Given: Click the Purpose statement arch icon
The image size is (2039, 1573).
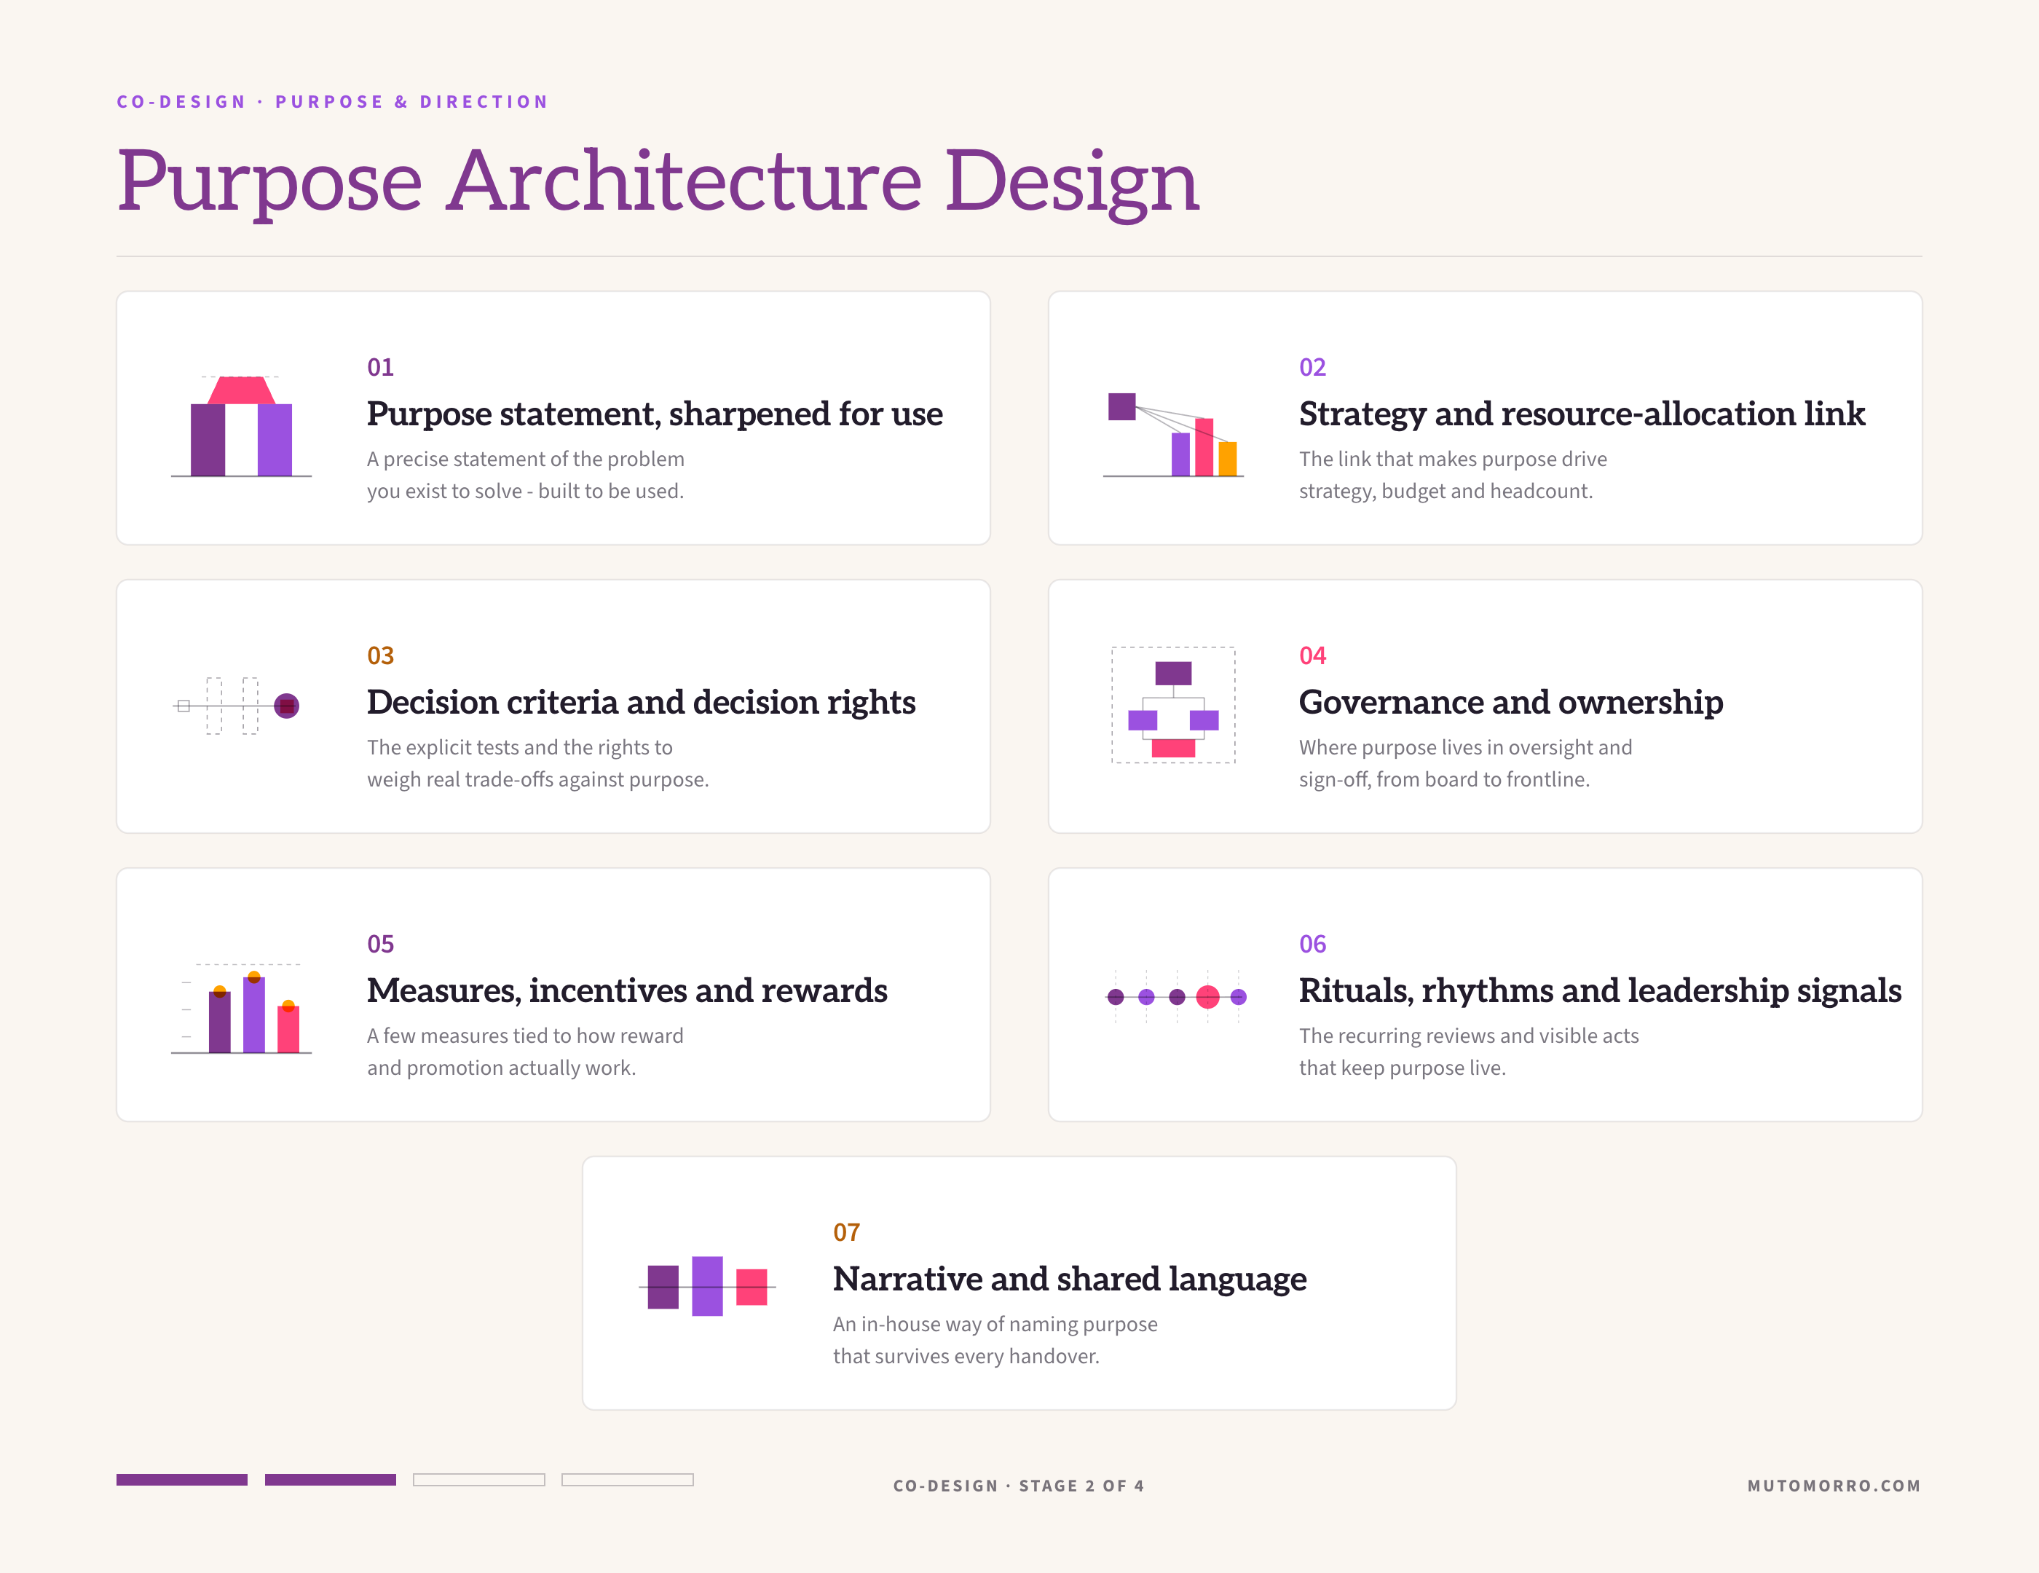Looking at the screenshot, I should (x=241, y=427).
